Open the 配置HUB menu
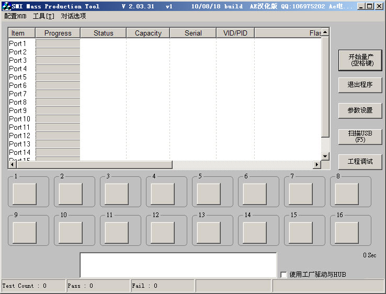 tap(15, 16)
